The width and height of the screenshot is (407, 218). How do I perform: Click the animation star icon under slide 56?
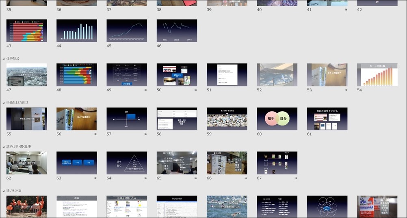pyautogui.click(x=95, y=134)
